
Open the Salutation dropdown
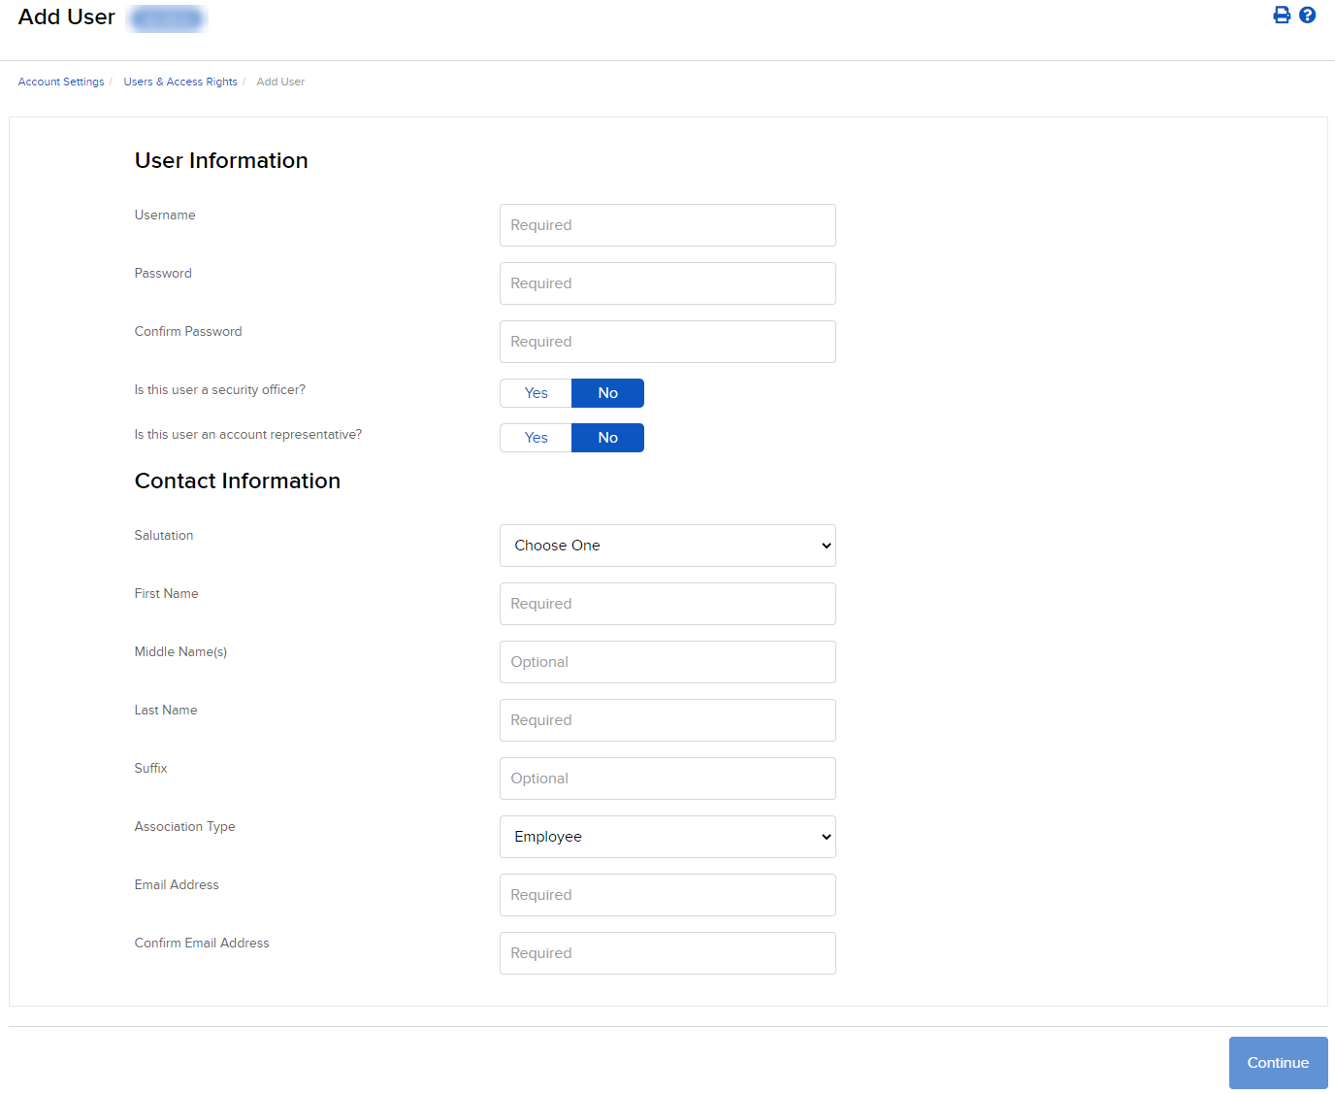coord(667,546)
